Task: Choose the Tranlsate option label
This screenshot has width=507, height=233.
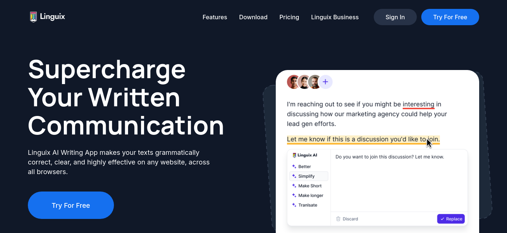Action: click(308, 205)
